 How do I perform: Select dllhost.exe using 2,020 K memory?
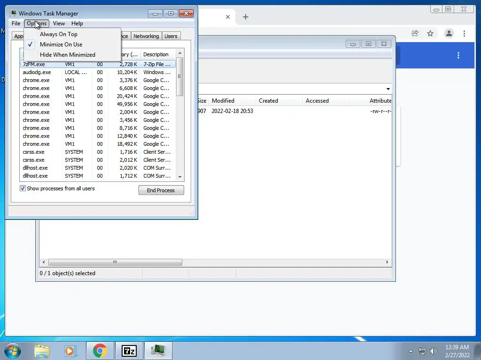98,168
